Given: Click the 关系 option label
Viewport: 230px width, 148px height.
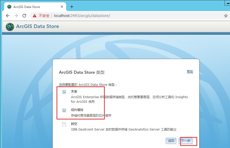Looking at the screenshot, I should click(74, 91).
